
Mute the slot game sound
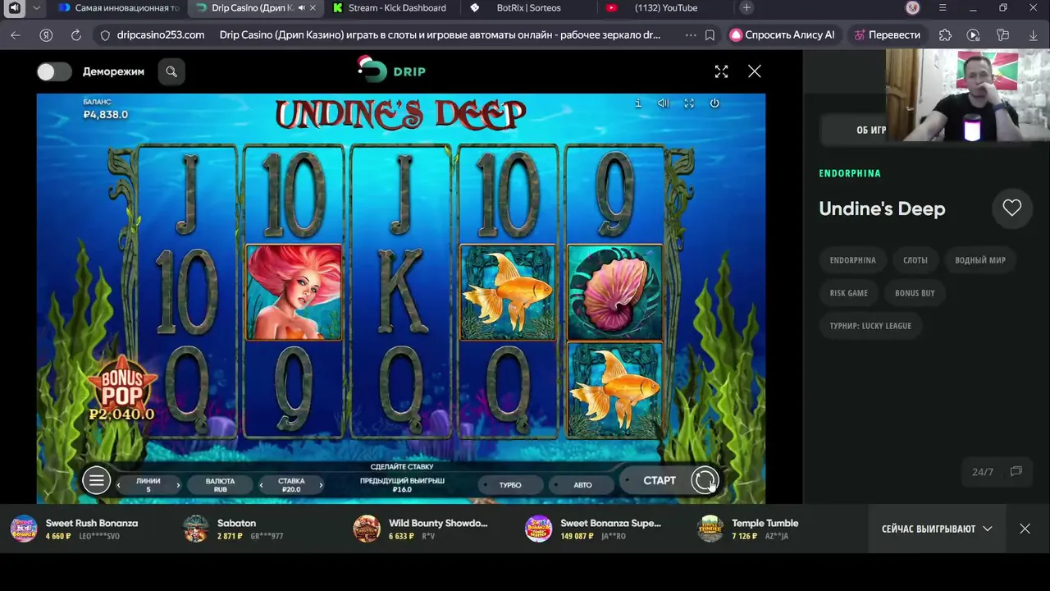pos(663,103)
